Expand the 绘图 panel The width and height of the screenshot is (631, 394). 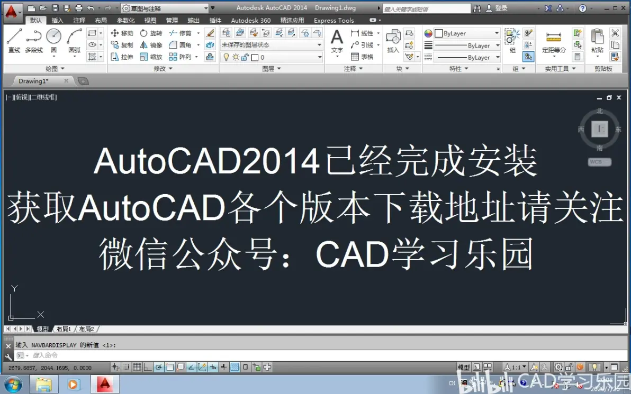[55, 69]
